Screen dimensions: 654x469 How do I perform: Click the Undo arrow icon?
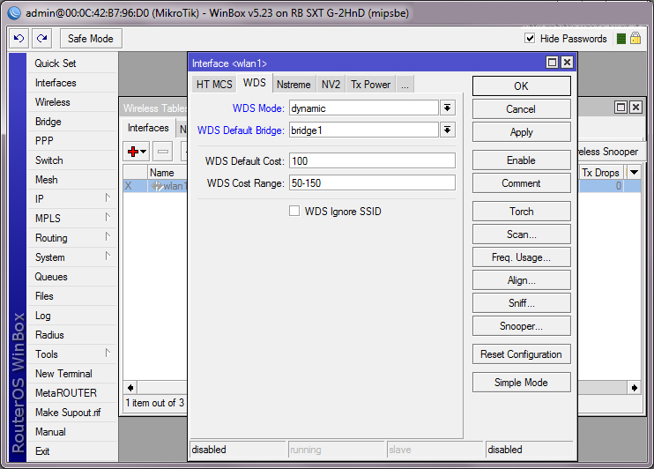click(19, 39)
